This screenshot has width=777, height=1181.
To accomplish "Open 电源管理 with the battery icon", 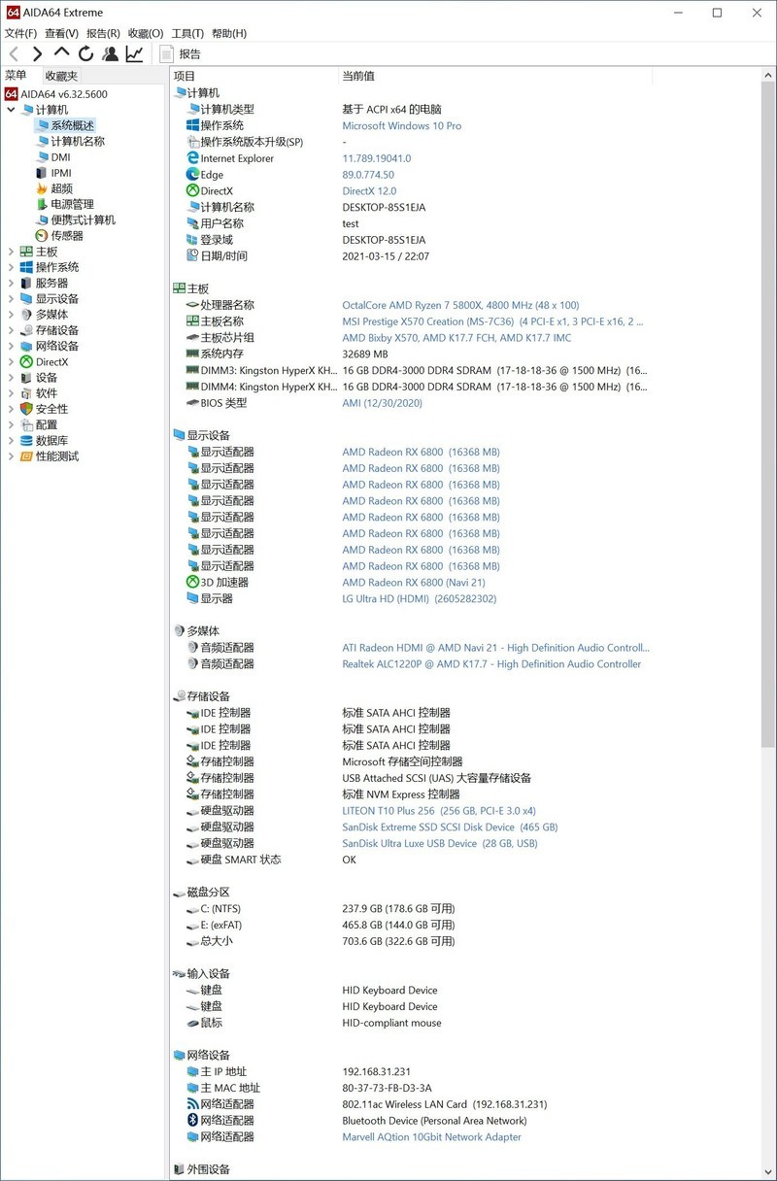I will (x=64, y=204).
